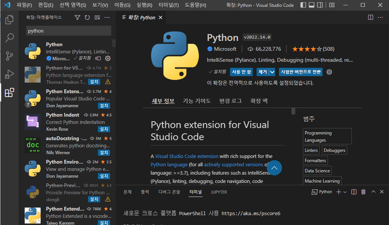389x225 pixels.
Task: Refresh the extensions marketplace list
Action: point(87,17)
